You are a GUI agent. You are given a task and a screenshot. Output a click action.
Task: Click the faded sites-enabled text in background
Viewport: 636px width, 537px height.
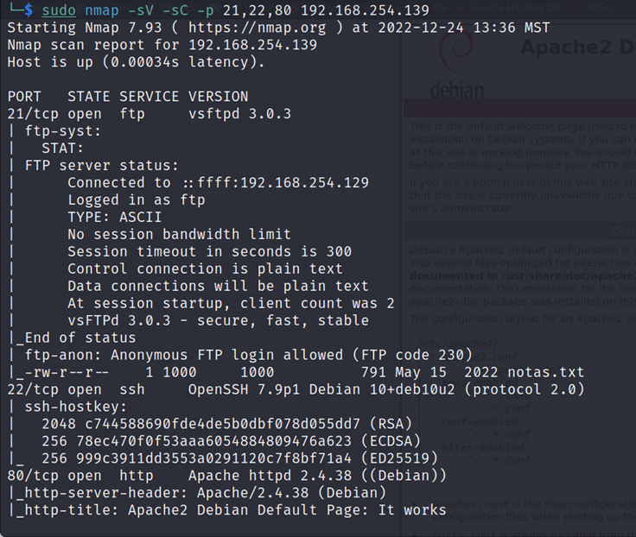click(x=482, y=447)
